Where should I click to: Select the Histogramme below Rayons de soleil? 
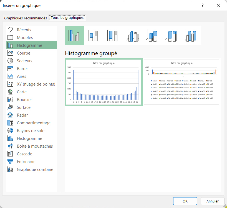click(32, 138)
